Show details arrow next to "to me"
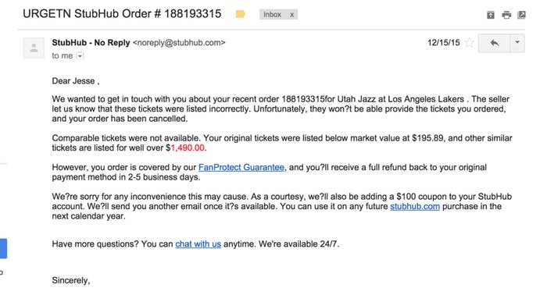Viewport: 547px width, 295px height. (80, 56)
